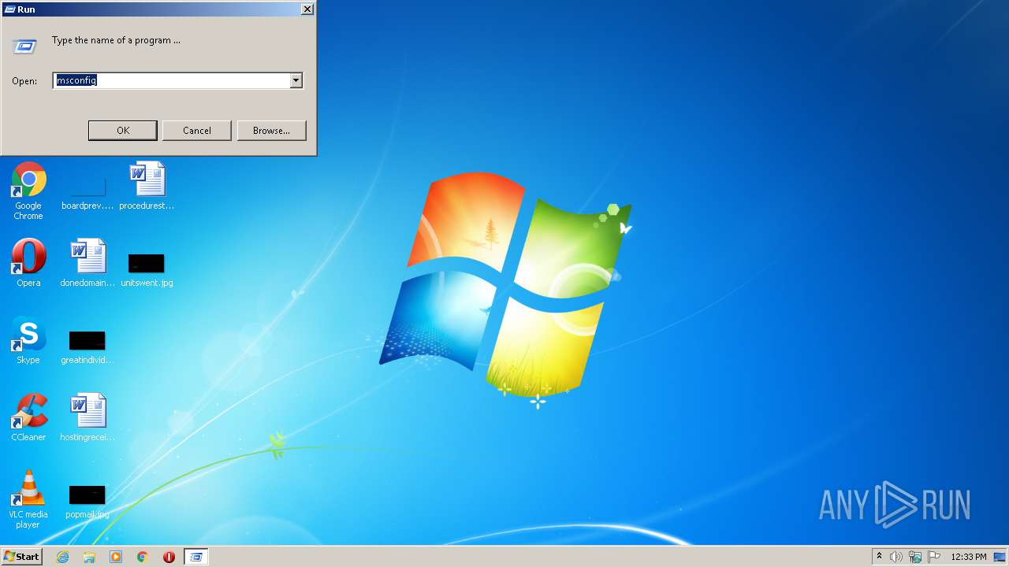
Task: Click the Run dialog title bar icon
Action: [10, 9]
